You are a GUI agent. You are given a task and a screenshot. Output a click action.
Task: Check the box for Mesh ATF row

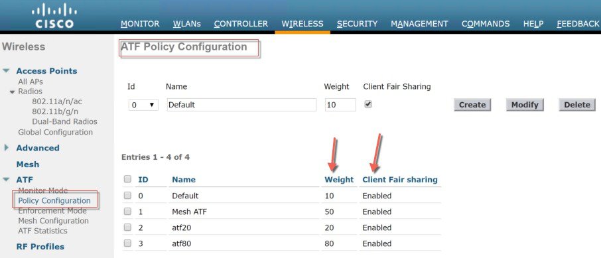click(x=127, y=212)
